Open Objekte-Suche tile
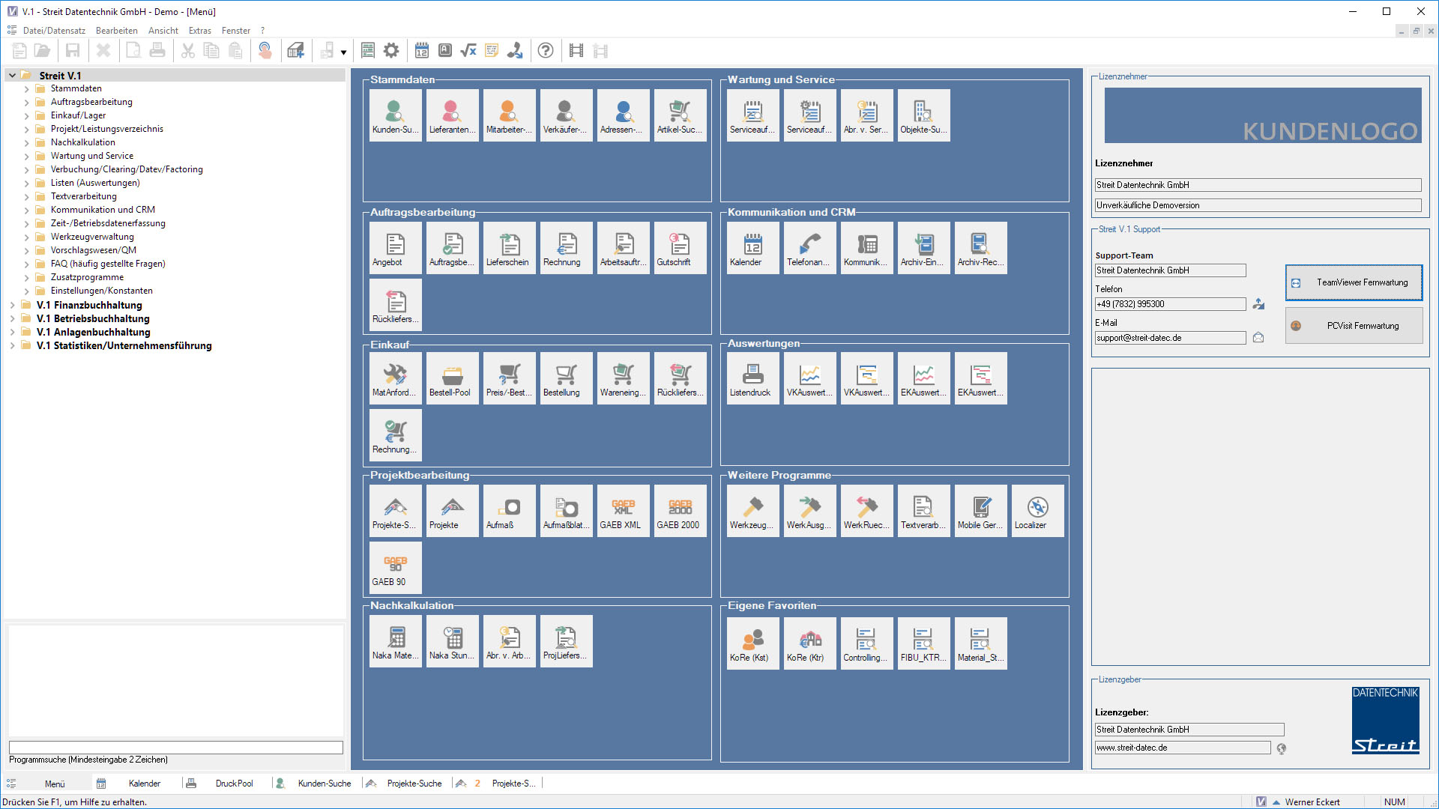 coord(923,115)
